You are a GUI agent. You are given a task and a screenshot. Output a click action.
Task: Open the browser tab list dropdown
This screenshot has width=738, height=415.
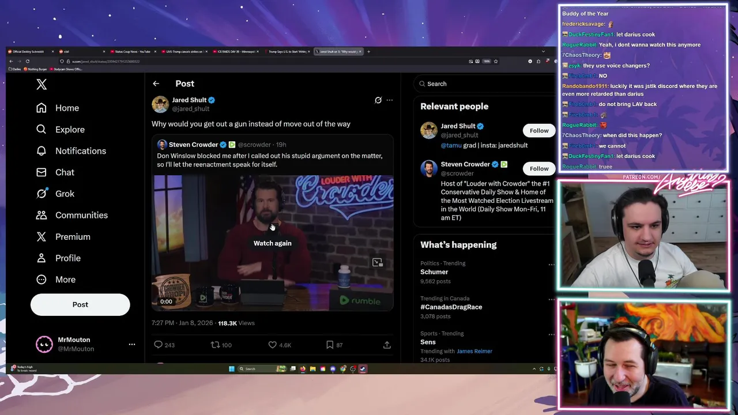543,51
